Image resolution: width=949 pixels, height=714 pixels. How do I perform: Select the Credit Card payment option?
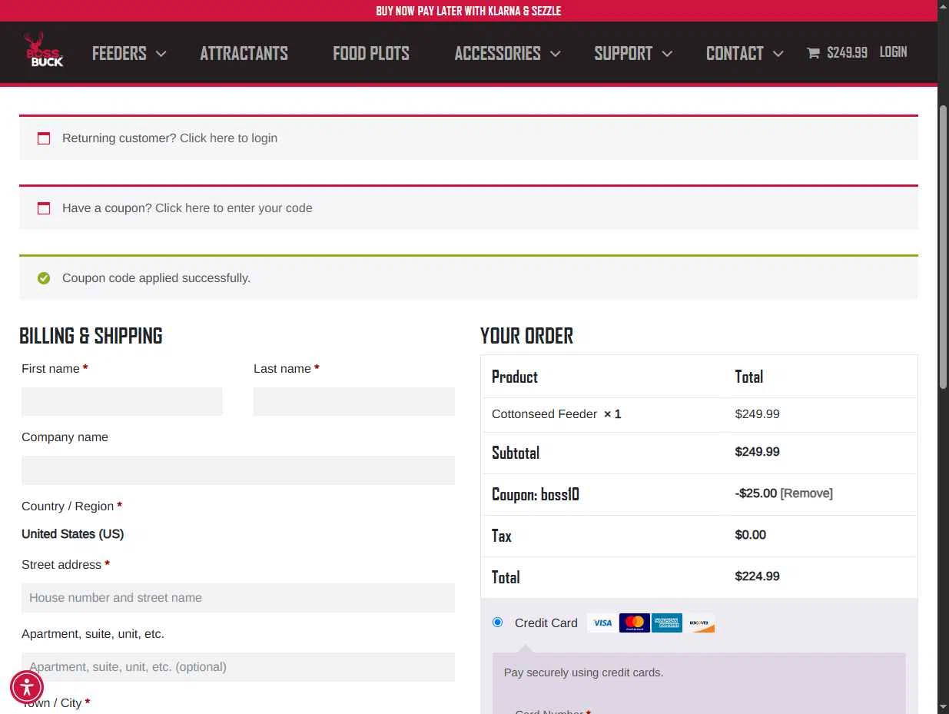click(498, 622)
